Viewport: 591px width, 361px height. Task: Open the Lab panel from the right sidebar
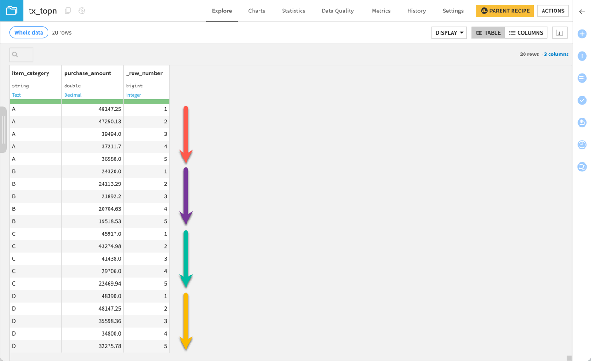pyautogui.click(x=582, y=122)
